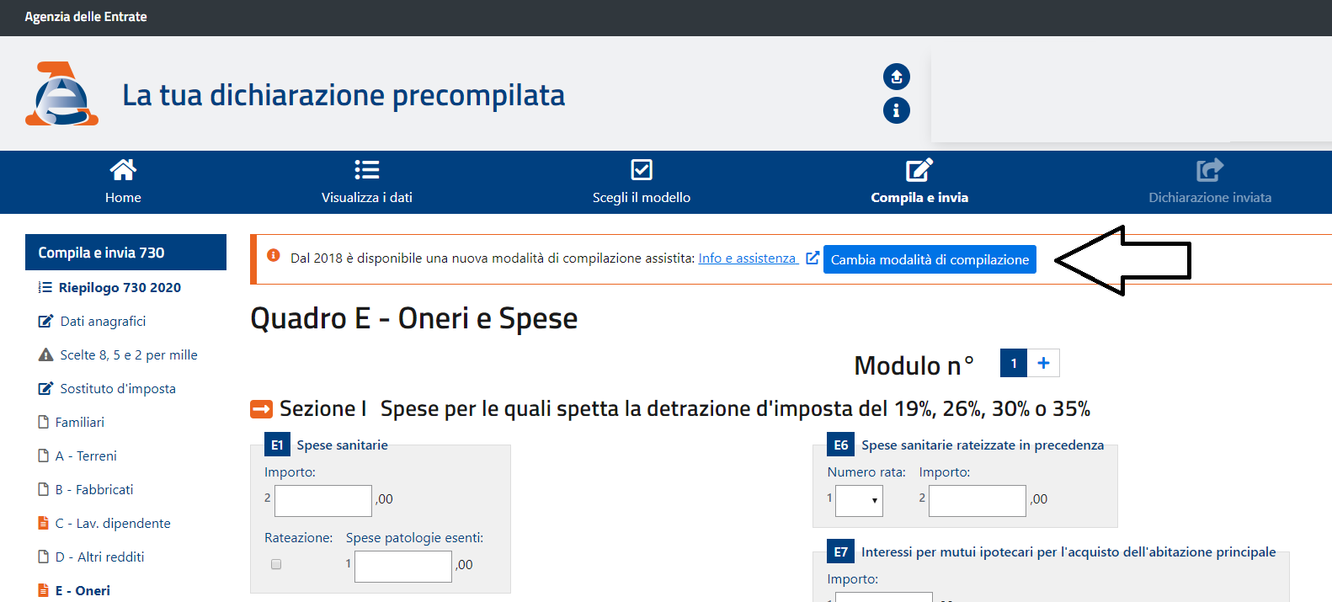Select the Compila e invia 730 sidebar header

click(125, 253)
